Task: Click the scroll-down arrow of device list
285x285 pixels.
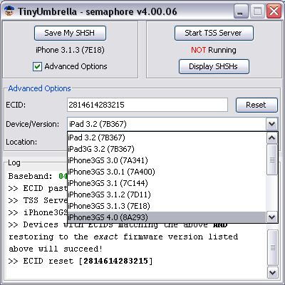Action: (272, 217)
